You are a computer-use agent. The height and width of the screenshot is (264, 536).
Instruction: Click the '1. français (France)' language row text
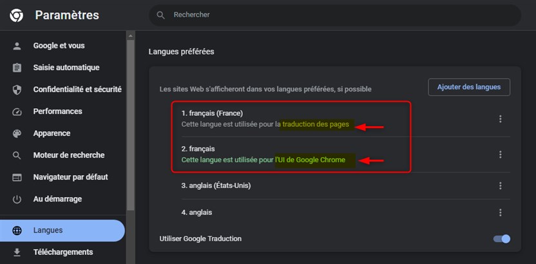pyautogui.click(x=212, y=113)
